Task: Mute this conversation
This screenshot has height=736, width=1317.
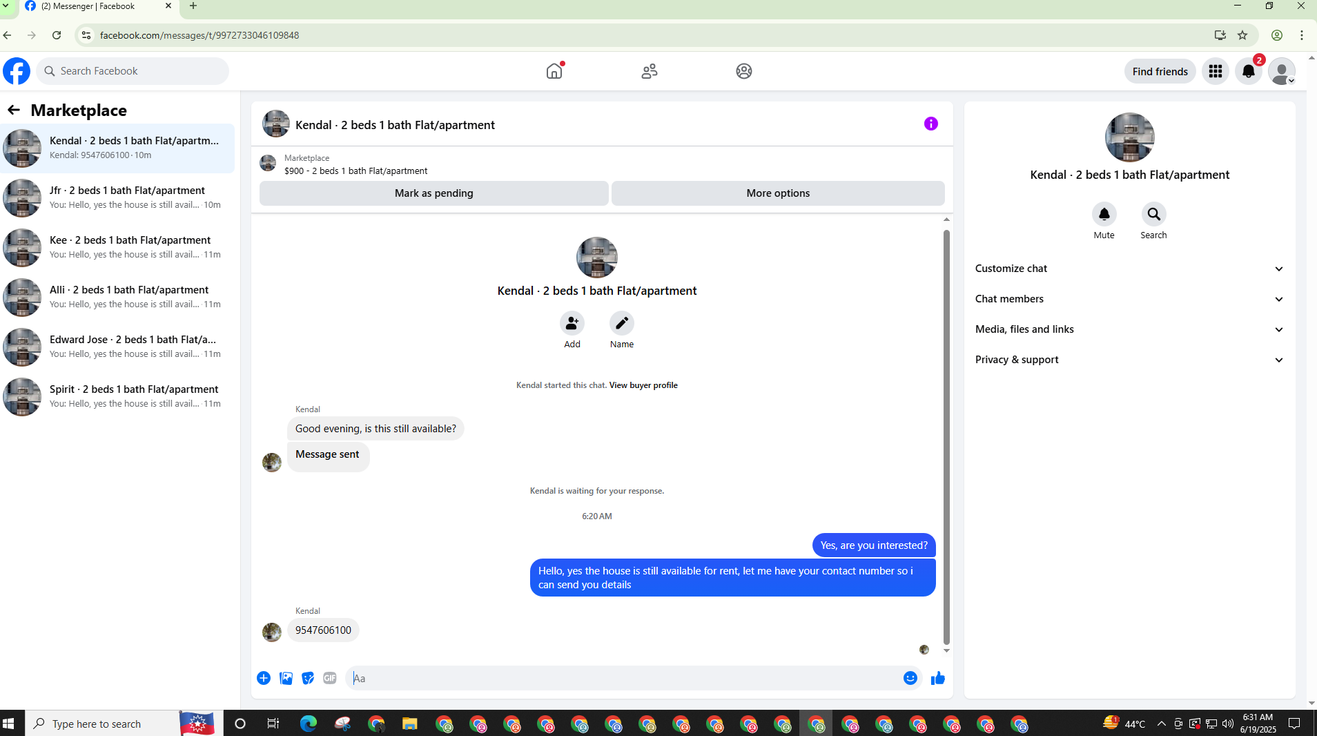Action: (x=1104, y=215)
